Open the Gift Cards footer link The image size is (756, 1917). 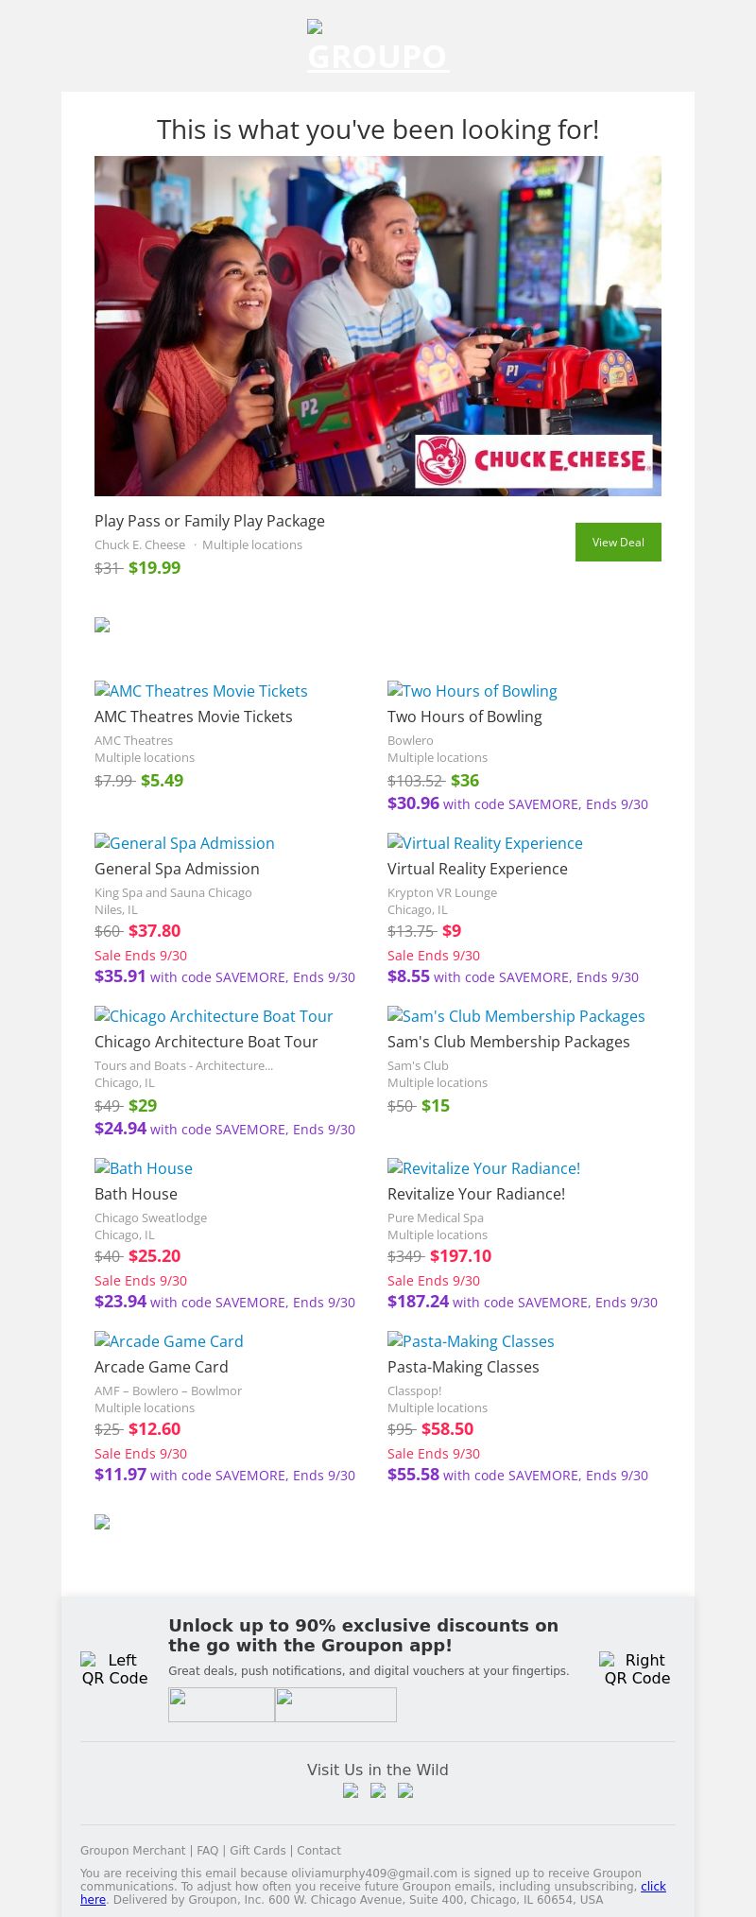[x=258, y=1850]
